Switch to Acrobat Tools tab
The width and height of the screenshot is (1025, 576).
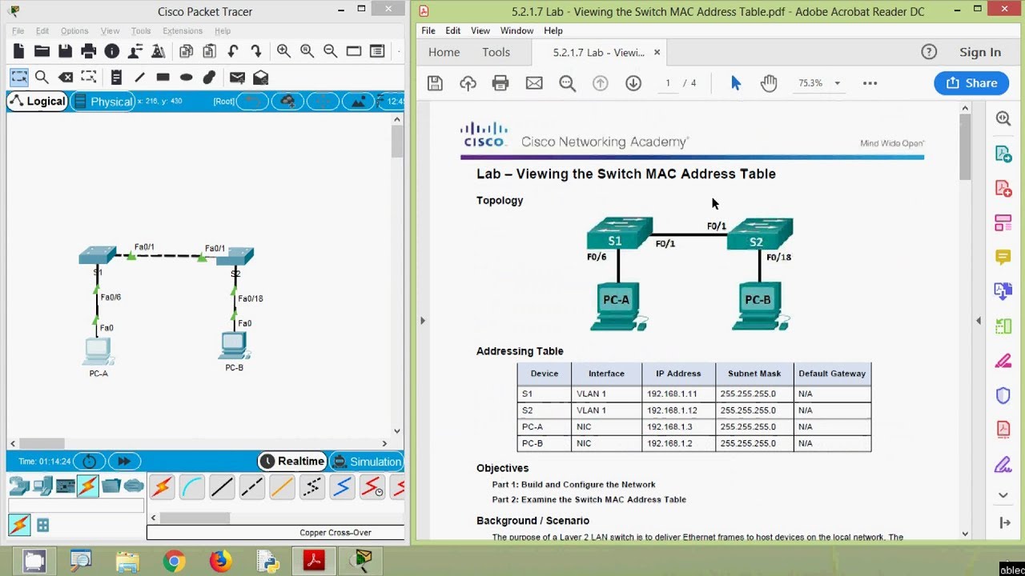pyautogui.click(x=496, y=52)
